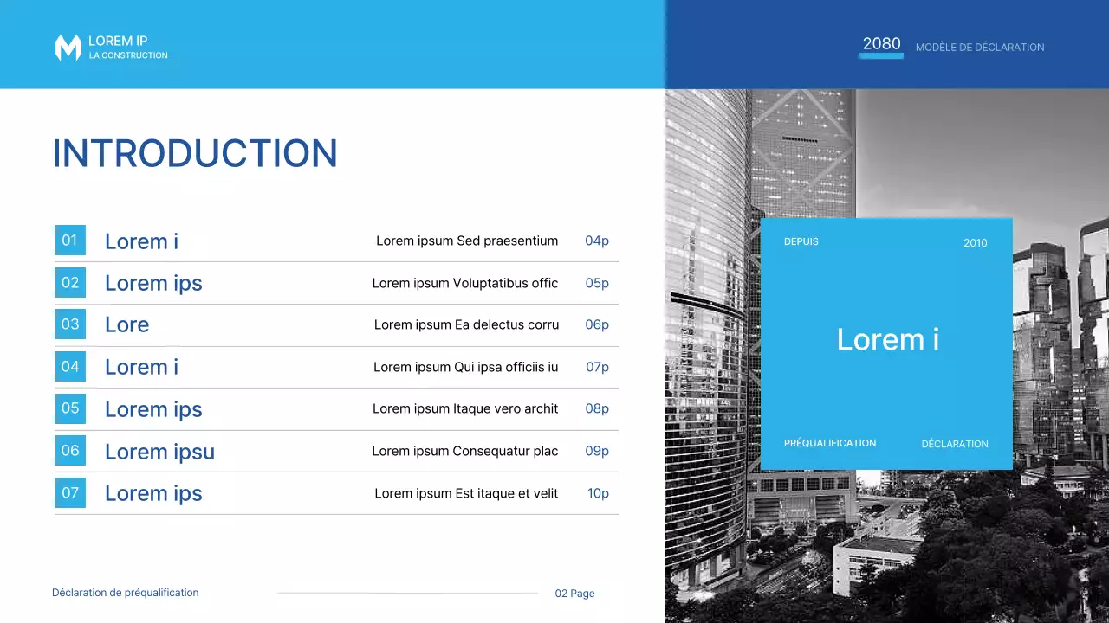Click the Déclaration de préqualification footer link
The image size is (1109, 623).
click(125, 593)
